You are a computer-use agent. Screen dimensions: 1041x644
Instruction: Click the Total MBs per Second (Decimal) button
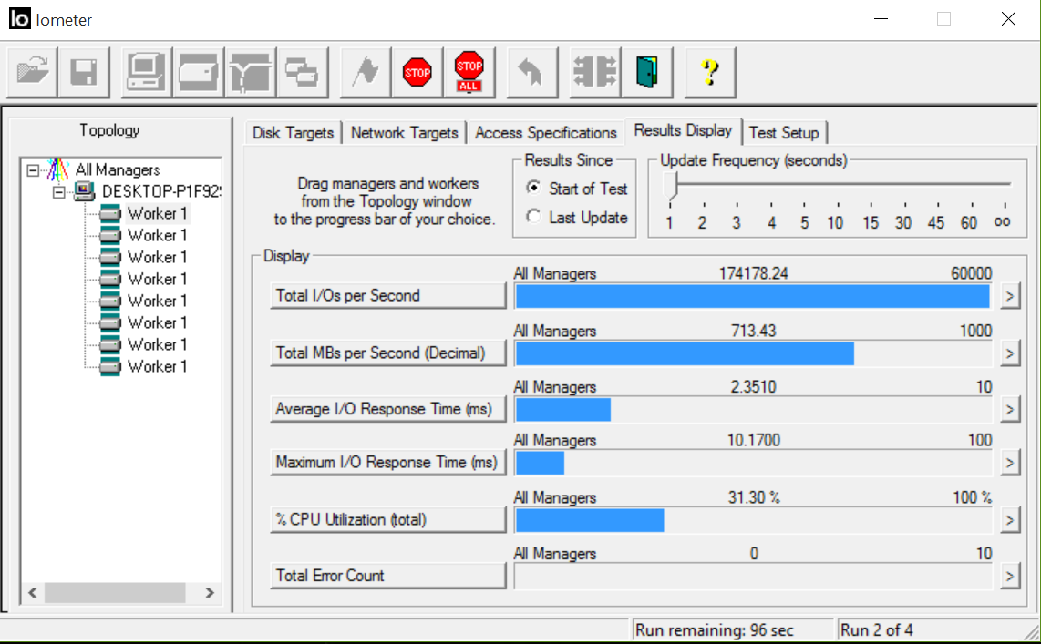point(387,353)
